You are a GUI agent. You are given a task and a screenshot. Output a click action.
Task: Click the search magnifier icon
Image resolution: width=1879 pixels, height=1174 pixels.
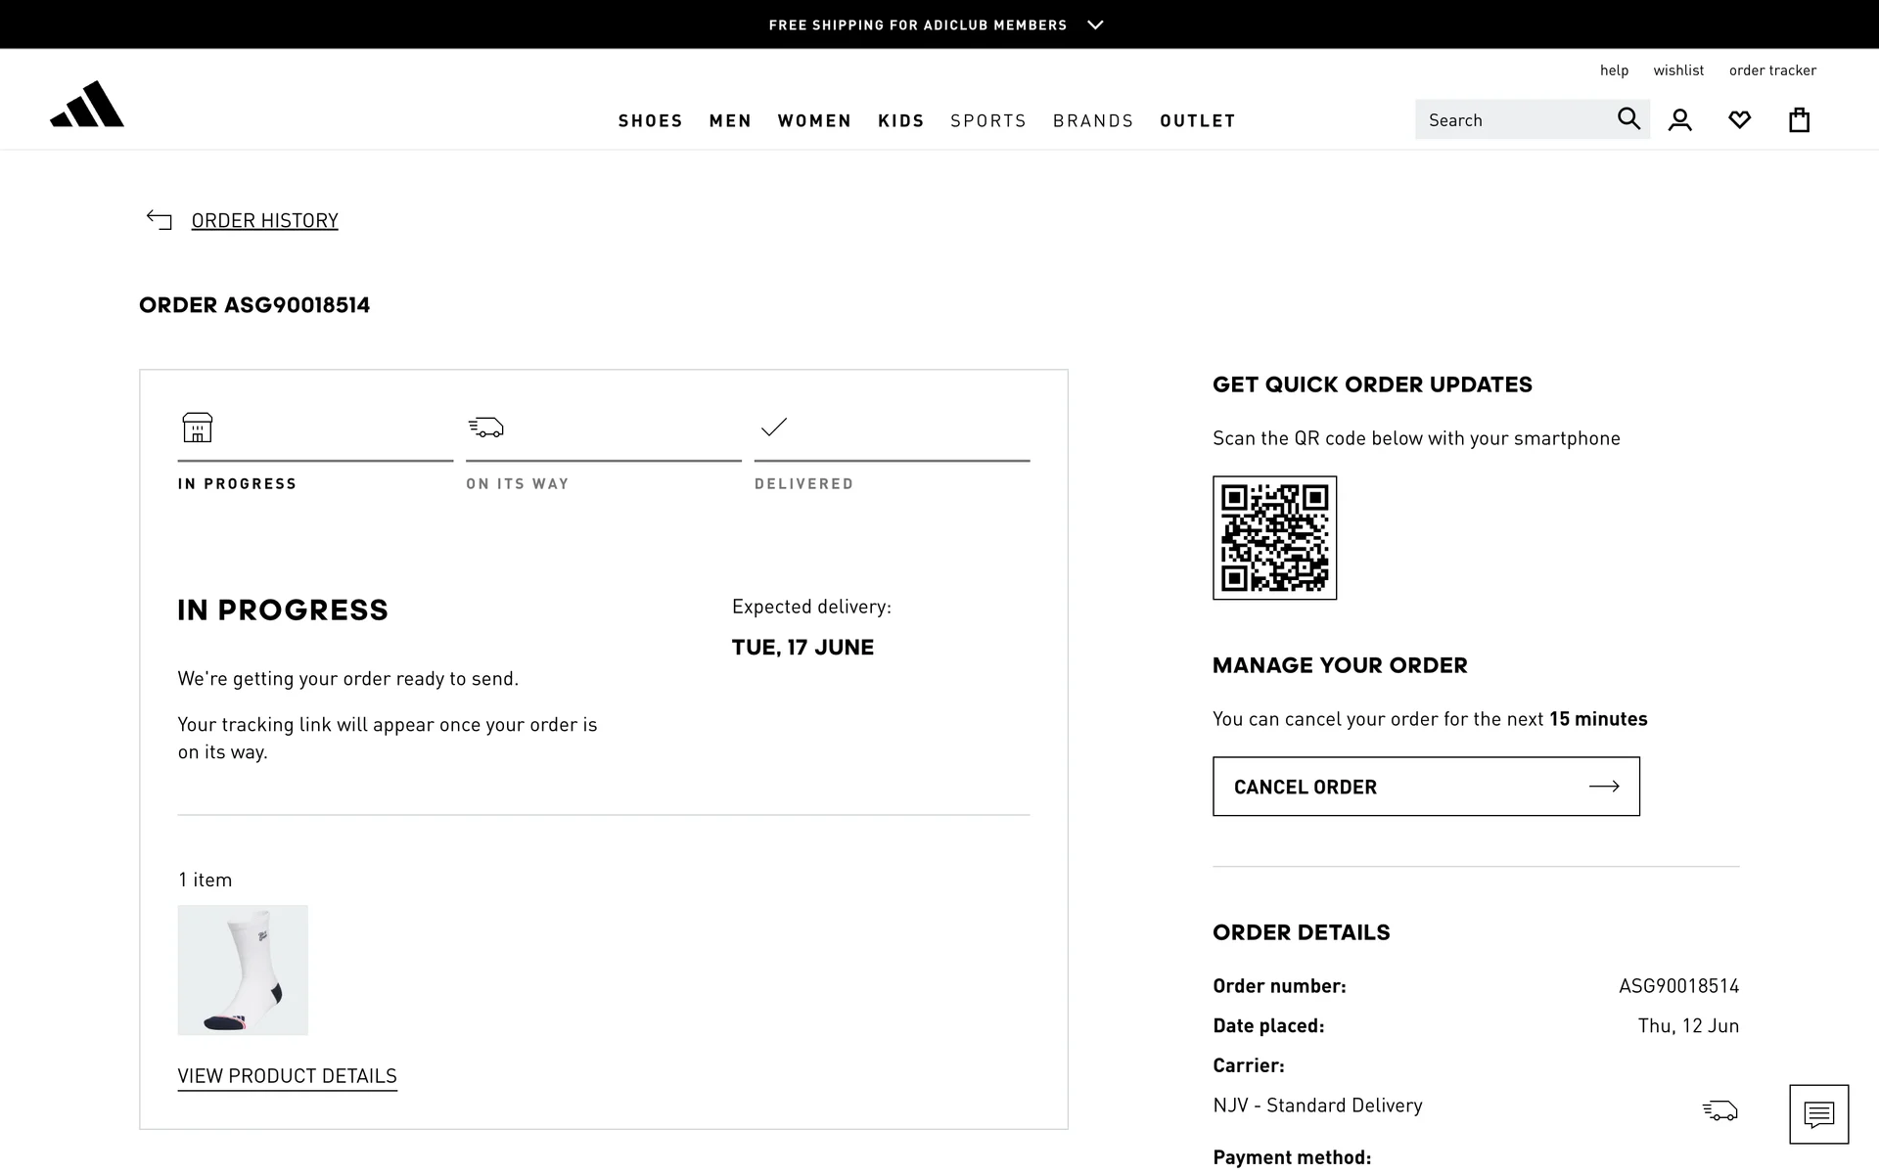(x=1627, y=119)
